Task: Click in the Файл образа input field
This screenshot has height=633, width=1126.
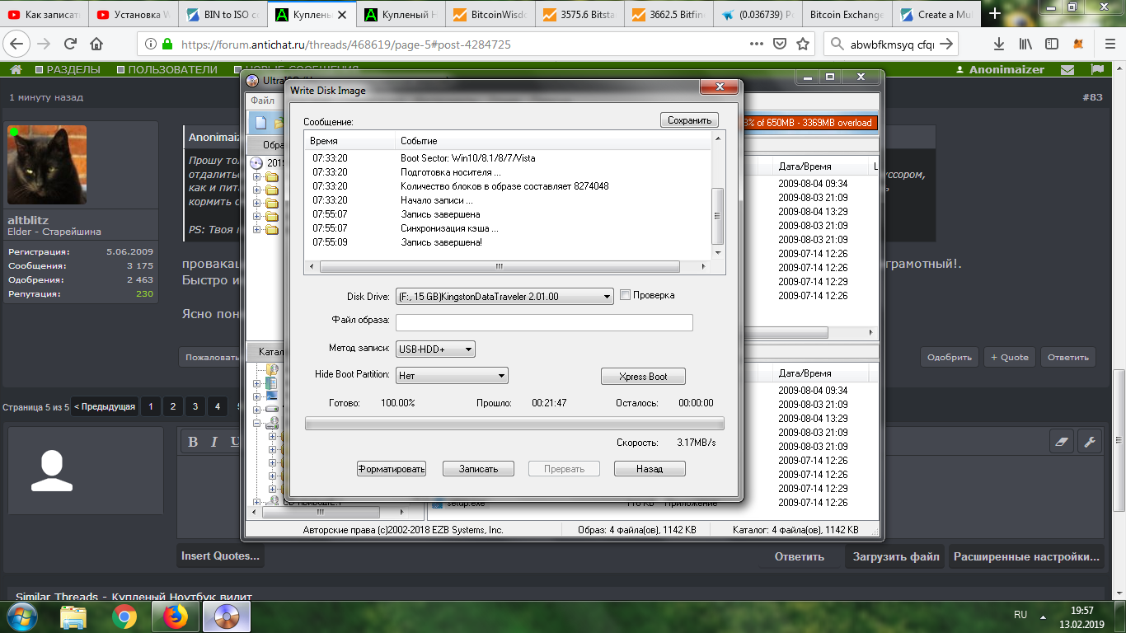Action: pyautogui.click(x=544, y=322)
